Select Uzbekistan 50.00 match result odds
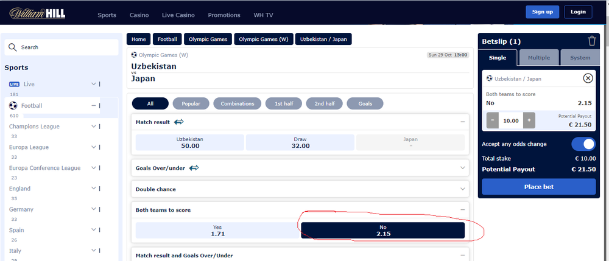Viewport: 609px width, 261px height. coord(189,142)
